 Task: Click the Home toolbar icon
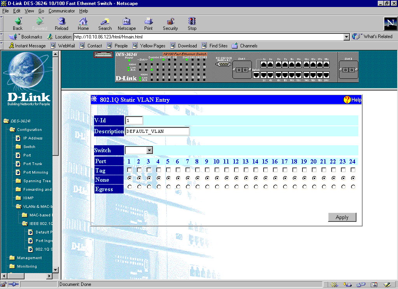point(83,22)
